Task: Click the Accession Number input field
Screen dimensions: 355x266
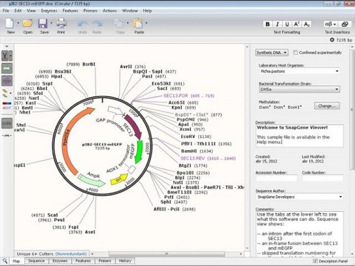Action: click(276, 178)
